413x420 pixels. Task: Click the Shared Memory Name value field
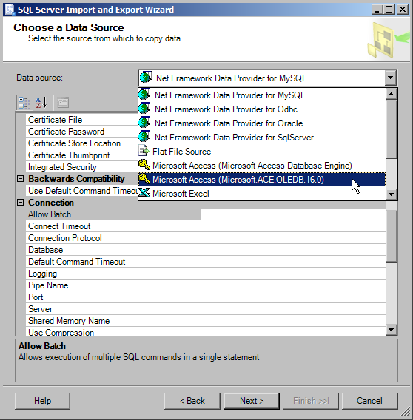pyautogui.click(x=293, y=321)
